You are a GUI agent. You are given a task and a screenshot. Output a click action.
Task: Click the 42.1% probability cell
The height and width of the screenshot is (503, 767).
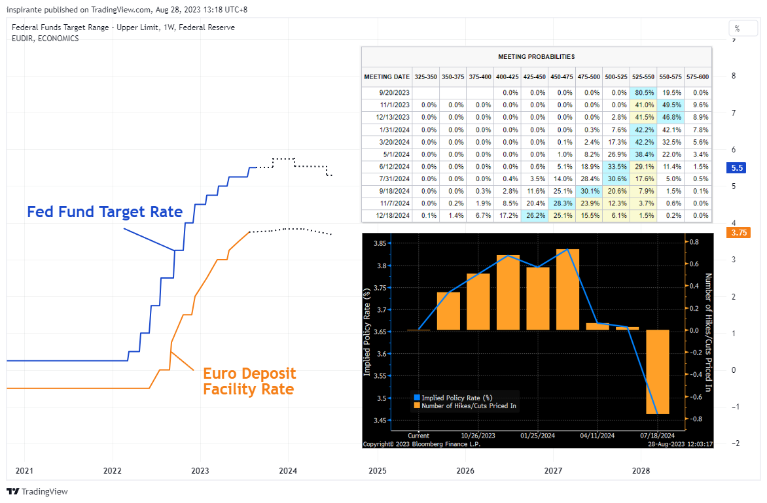(671, 130)
